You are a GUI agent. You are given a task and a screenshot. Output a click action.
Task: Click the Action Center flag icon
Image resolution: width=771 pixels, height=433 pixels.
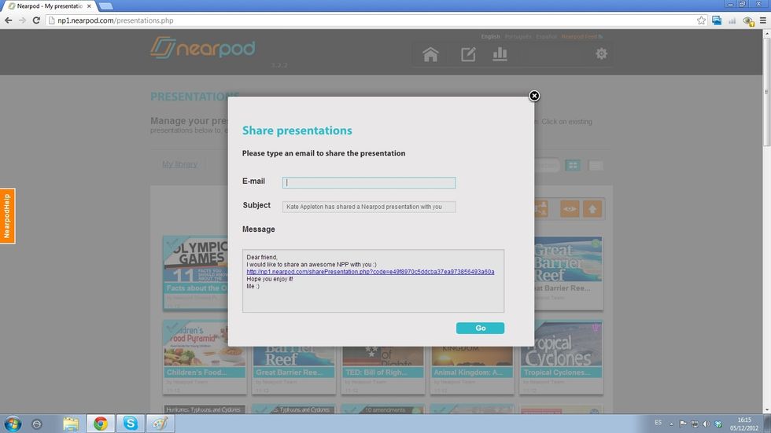click(x=683, y=424)
